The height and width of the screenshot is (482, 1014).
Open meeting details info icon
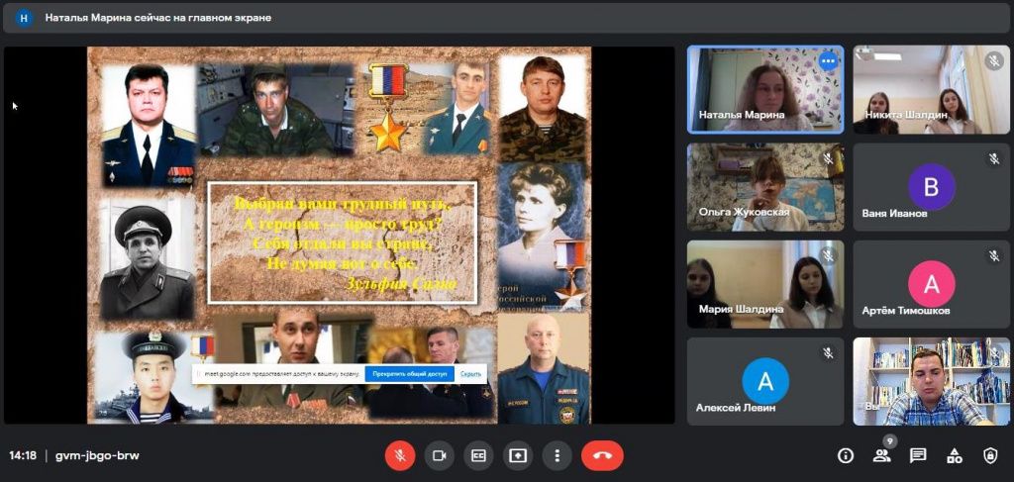(846, 455)
